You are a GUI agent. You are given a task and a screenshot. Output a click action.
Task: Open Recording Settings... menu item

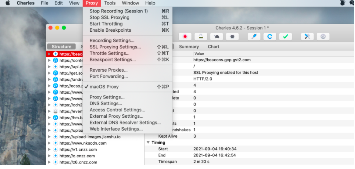click(x=127, y=41)
